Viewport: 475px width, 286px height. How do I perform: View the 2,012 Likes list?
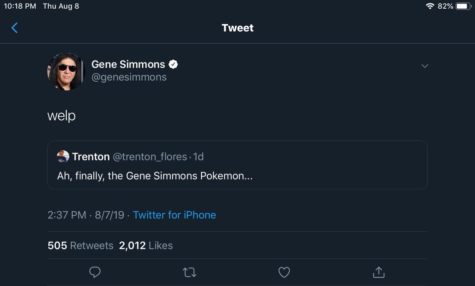[146, 245]
